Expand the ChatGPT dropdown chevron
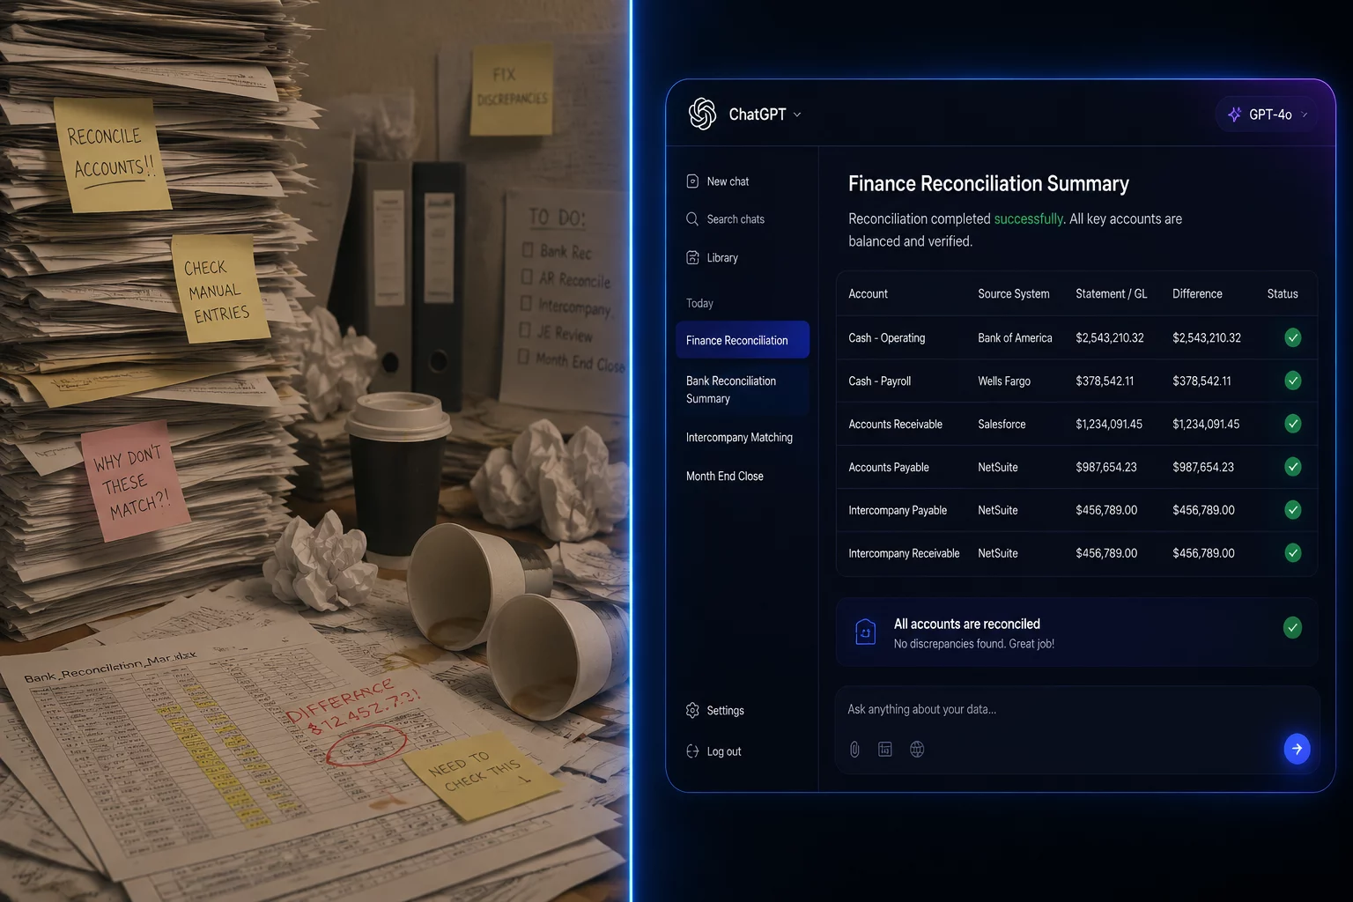1353x902 pixels. coord(797,115)
